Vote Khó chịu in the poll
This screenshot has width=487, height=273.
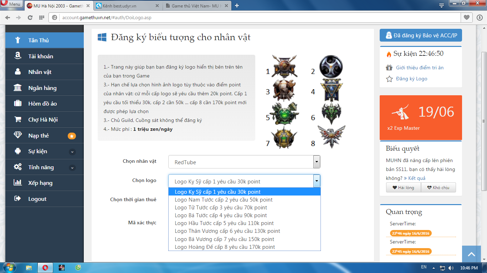(438, 188)
